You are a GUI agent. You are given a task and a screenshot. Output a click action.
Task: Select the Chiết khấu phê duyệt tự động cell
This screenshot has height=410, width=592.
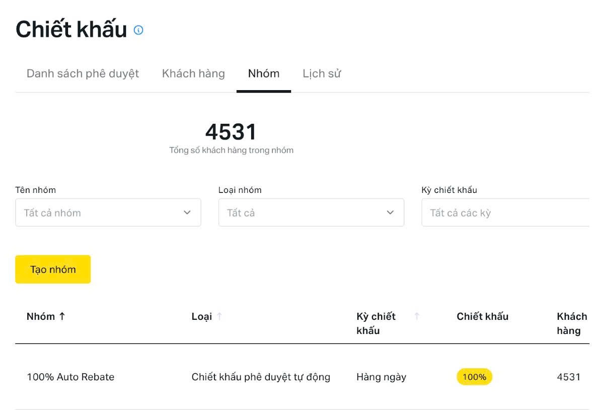tap(261, 377)
